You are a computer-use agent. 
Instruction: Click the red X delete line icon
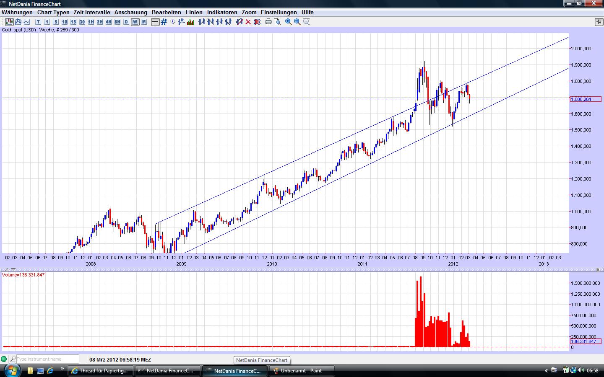[x=248, y=22]
